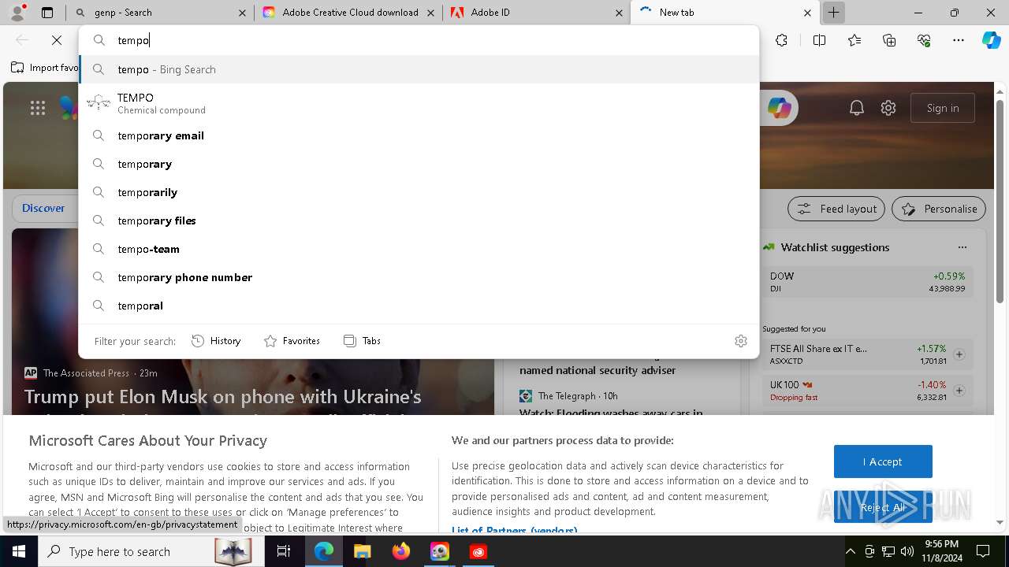Add FTSE All Share to watchlist

coord(959,354)
